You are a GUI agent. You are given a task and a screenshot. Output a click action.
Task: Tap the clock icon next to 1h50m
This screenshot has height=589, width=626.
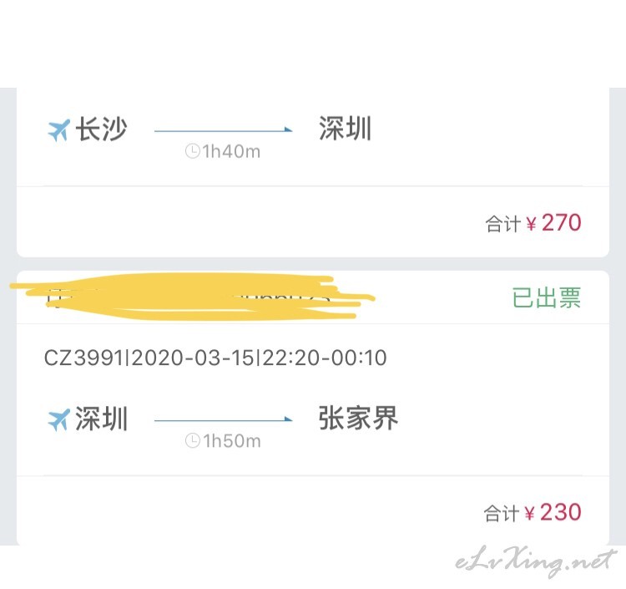coord(193,441)
